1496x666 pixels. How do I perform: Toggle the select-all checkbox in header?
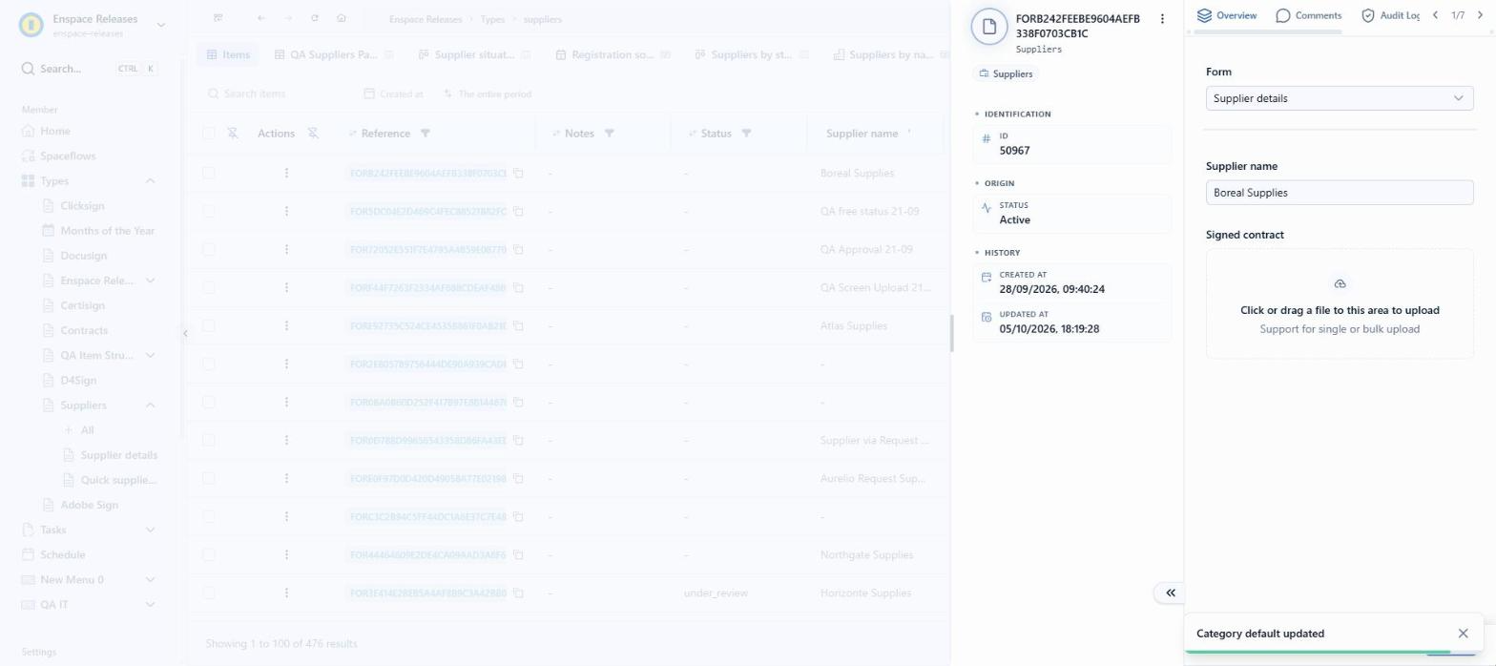(x=209, y=134)
